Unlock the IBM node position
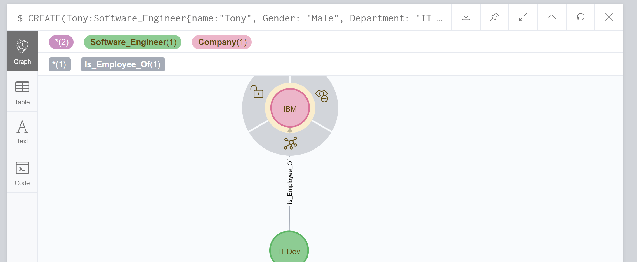Screen dimensions: 637x262 coord(257,92)
